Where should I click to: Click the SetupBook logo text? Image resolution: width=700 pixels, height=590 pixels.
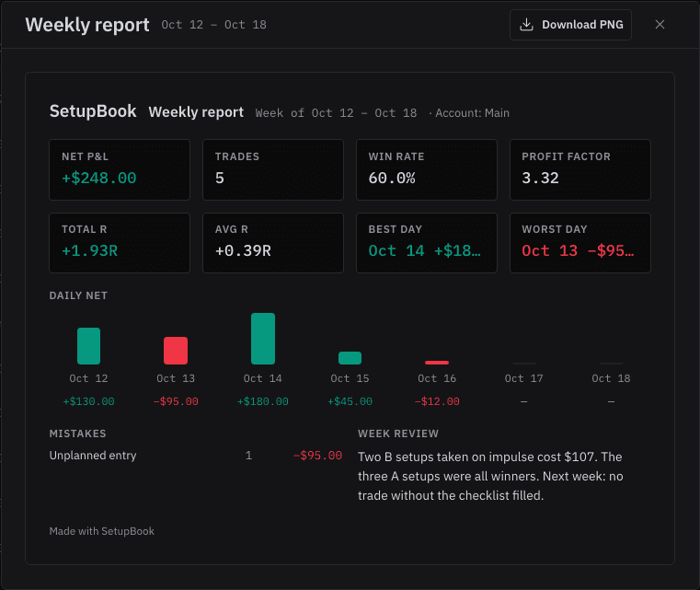coord(93,111)
